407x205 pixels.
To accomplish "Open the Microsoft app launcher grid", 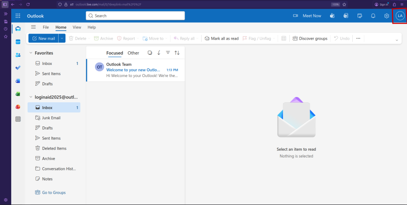I will coord(18,16).
